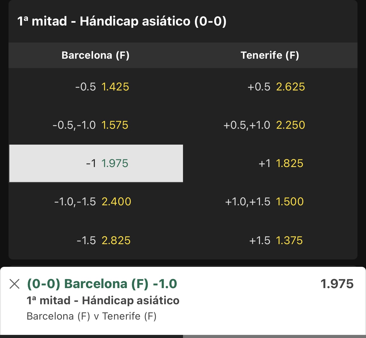366x338 pixels.
Task: Tap the 1.975 odds in bet slip
Action: [x=337, y=284]
